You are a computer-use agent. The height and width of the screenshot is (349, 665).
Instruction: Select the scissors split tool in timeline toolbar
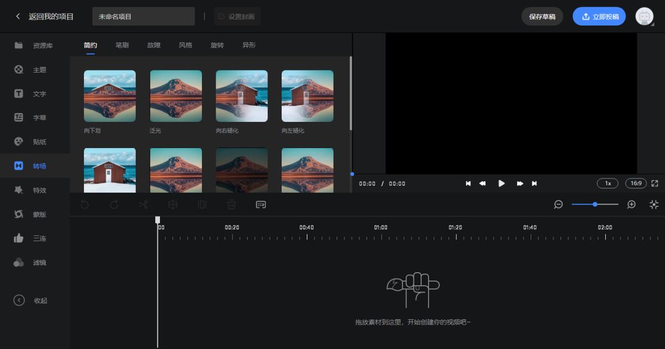point(143,204)
